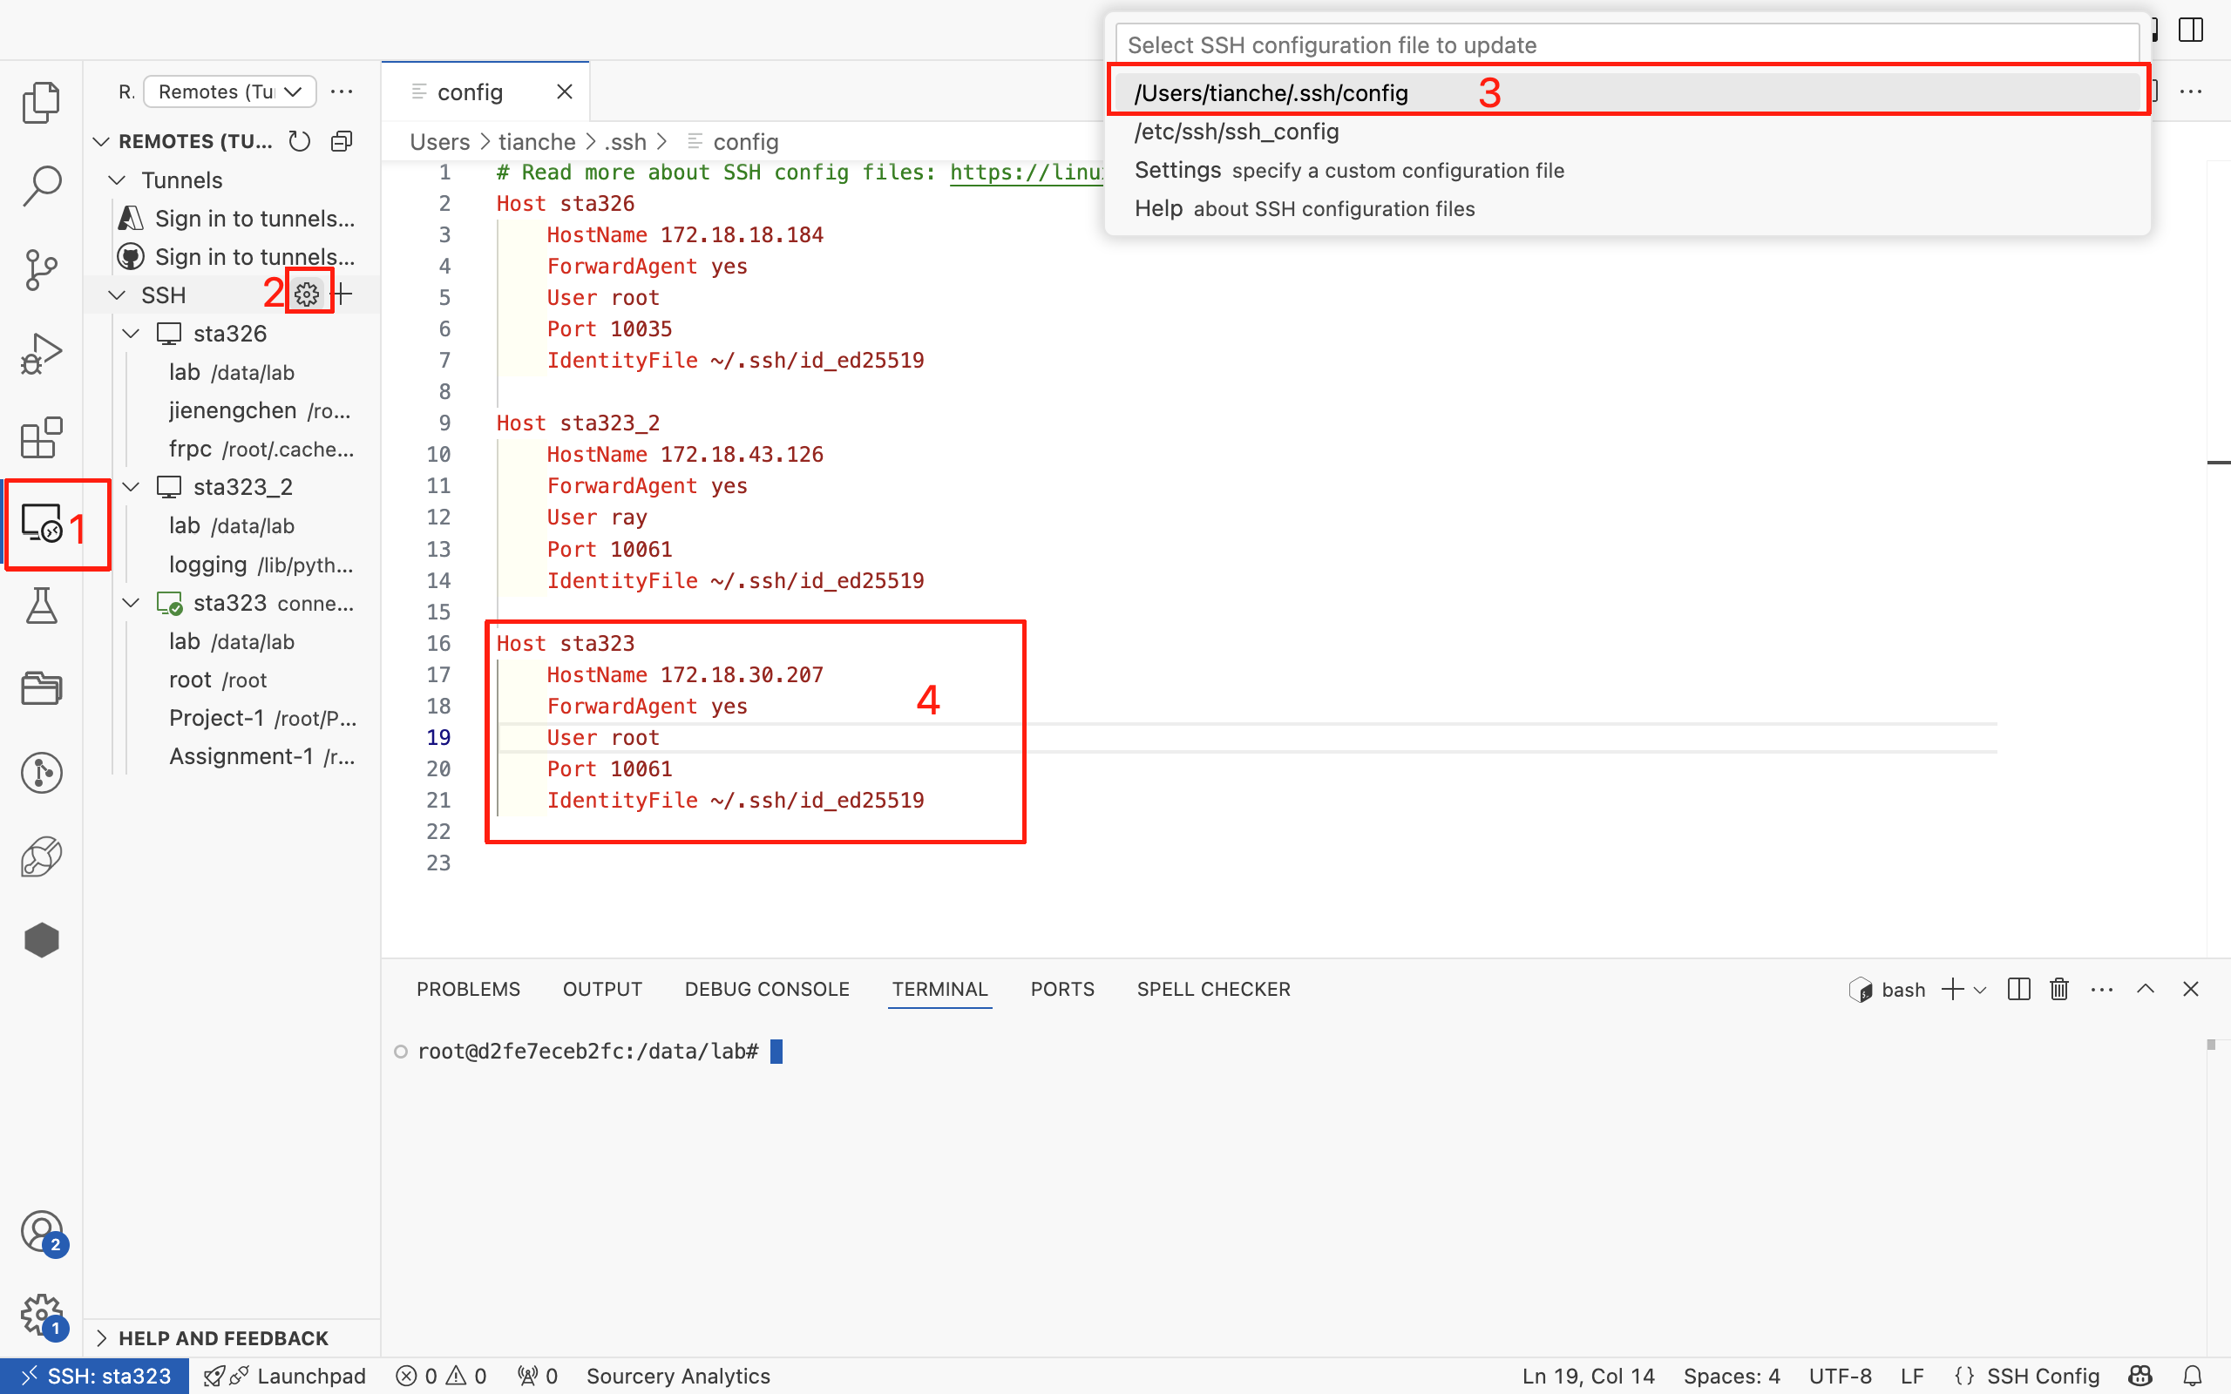Screen dimensions: 2231x1394
Task: Toggle maximize panel size chevron
Action: tap(2146, 989)
